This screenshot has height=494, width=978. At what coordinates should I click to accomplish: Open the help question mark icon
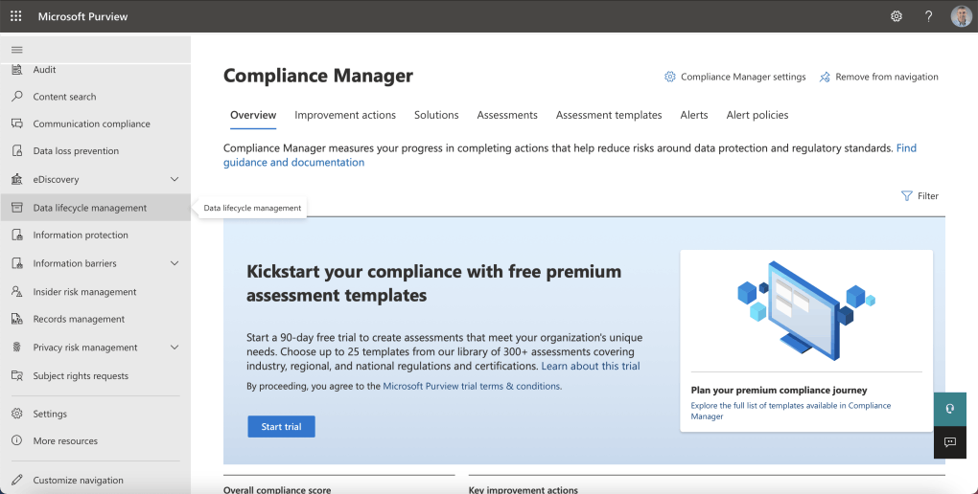tap(928, 16)
